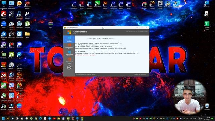
Task: Select Activate Office in AAct sidebar
Action: tap(69, 46)
